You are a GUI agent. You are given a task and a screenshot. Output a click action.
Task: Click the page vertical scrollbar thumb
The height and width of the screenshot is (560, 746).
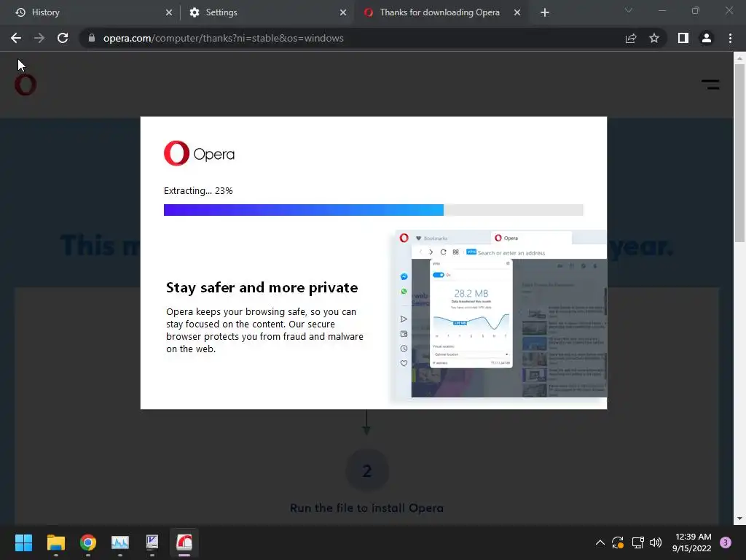coord(739,152)
